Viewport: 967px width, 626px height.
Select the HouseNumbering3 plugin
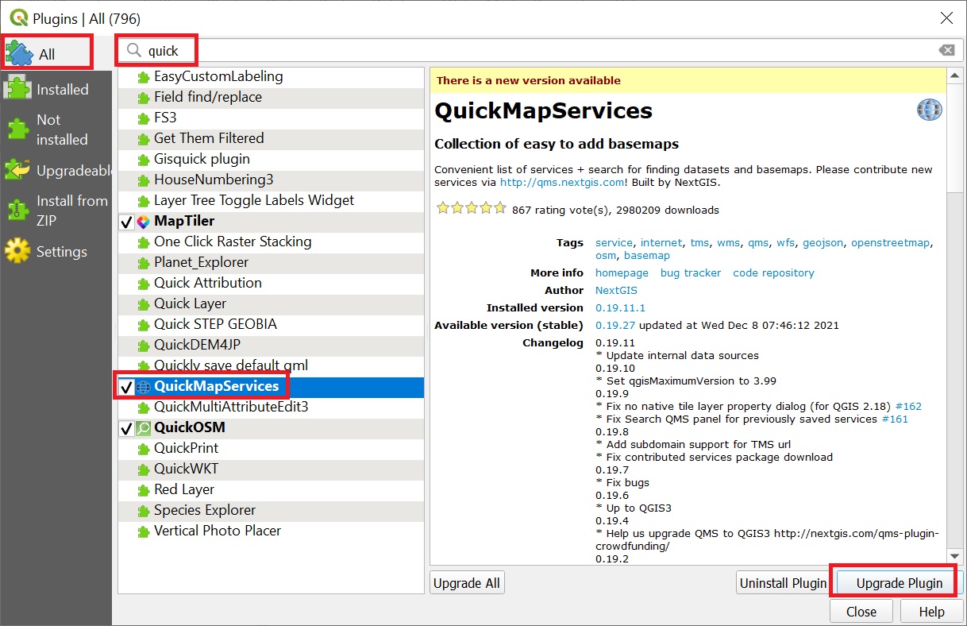[271, 180]
